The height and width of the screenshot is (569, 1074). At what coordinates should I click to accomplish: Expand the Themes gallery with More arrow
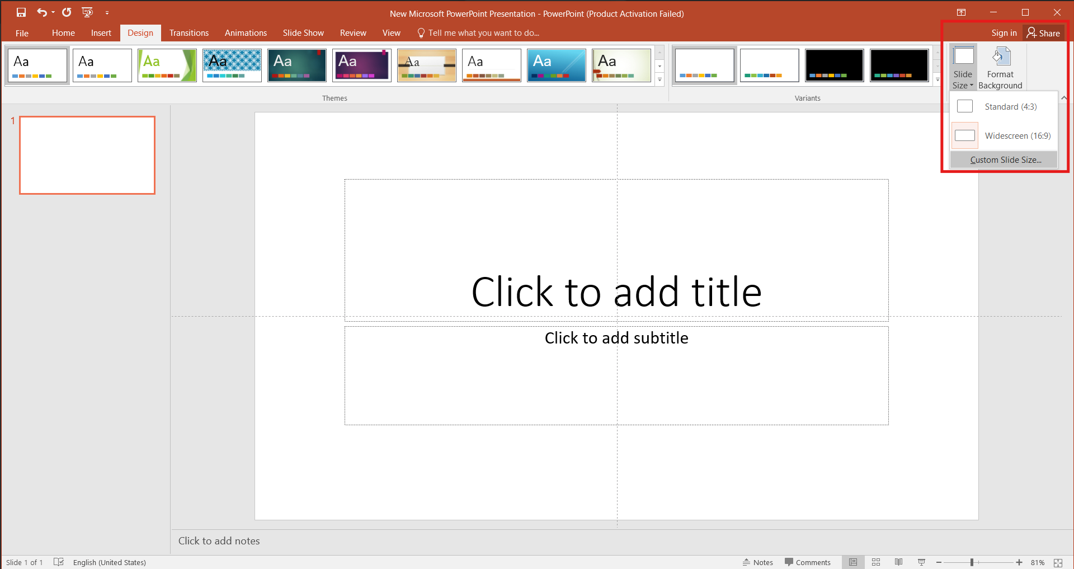point(660,79)
